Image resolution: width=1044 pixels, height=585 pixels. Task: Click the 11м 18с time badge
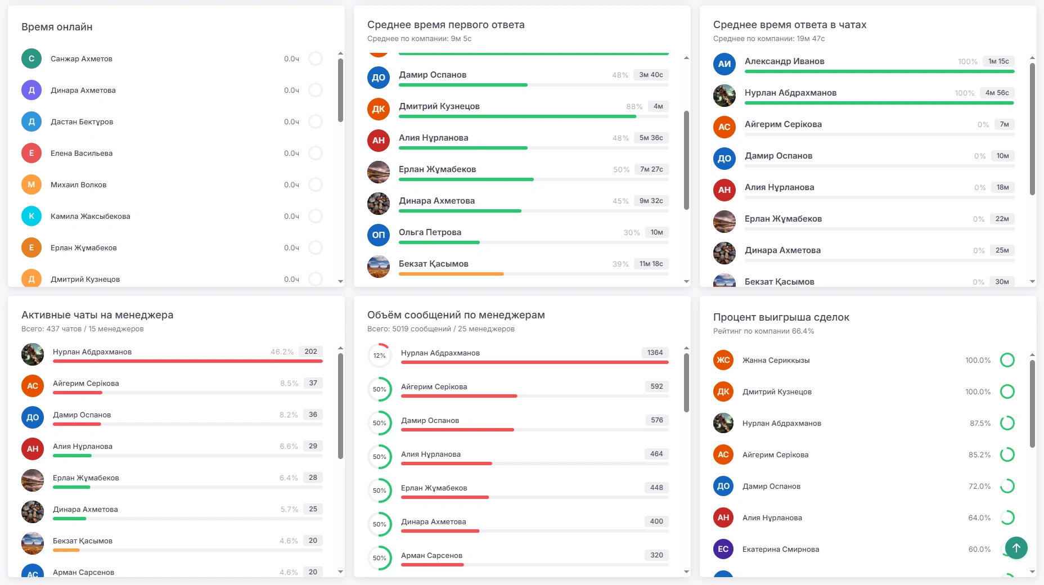click(x=651, y=264)
